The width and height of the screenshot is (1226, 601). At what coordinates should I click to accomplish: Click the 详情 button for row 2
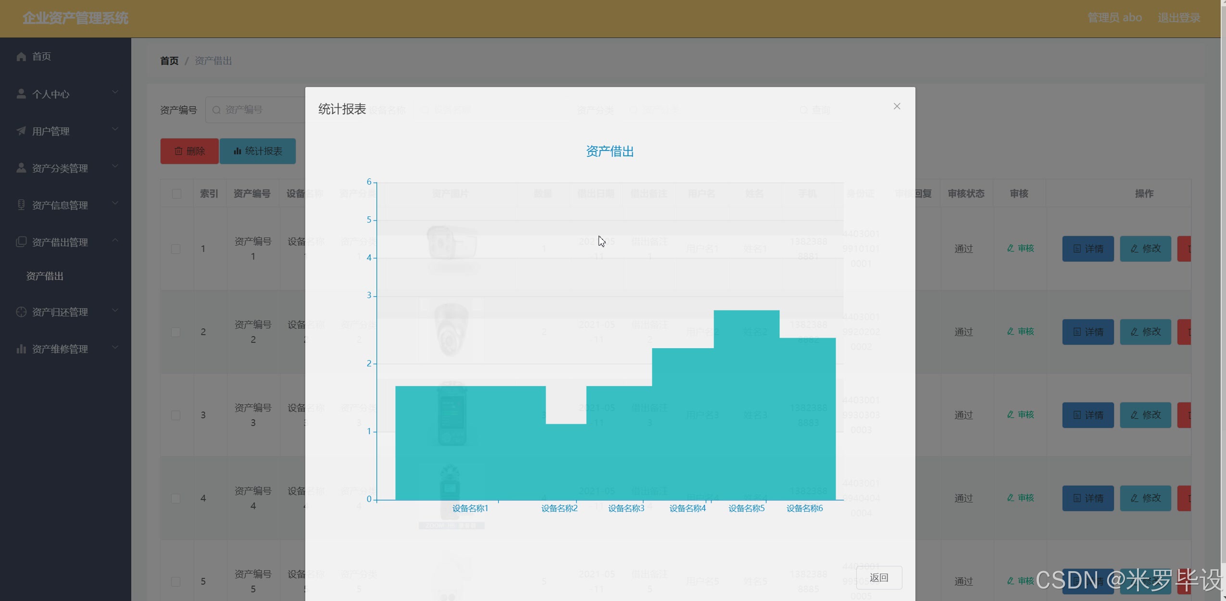(1088, 332)
